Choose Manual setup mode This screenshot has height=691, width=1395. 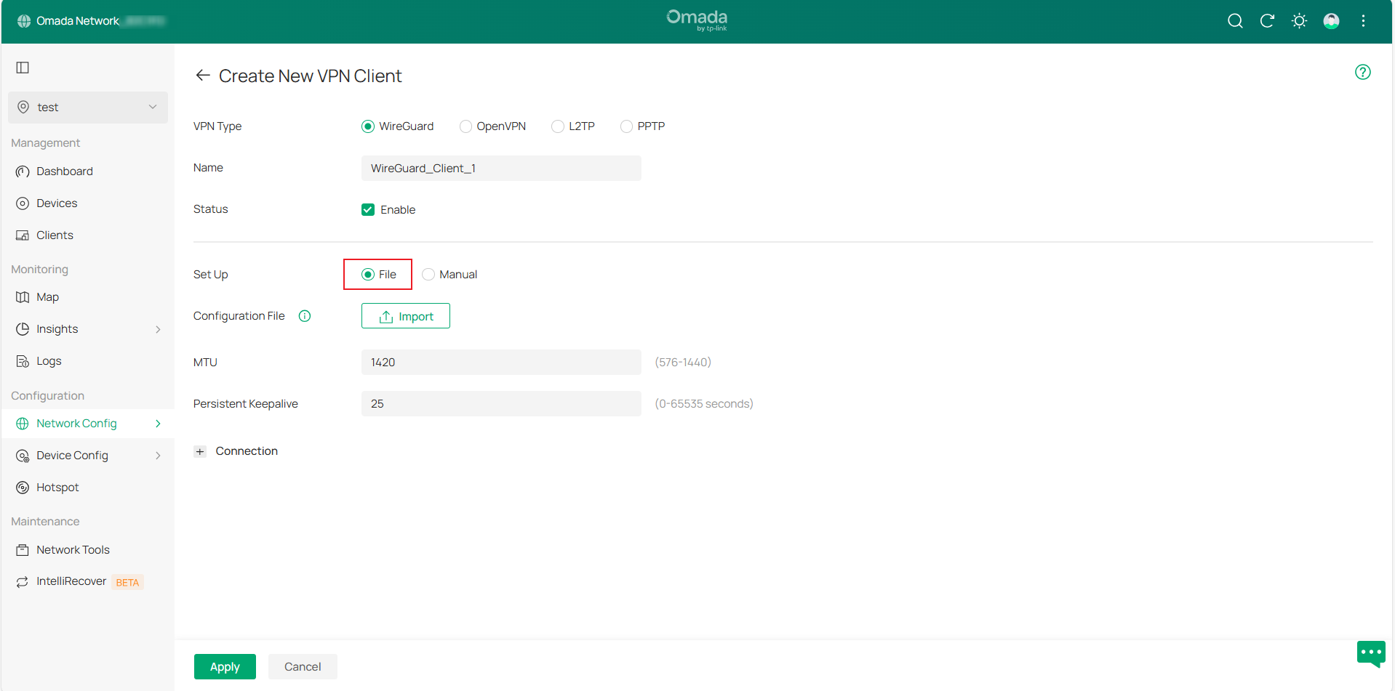428,274
